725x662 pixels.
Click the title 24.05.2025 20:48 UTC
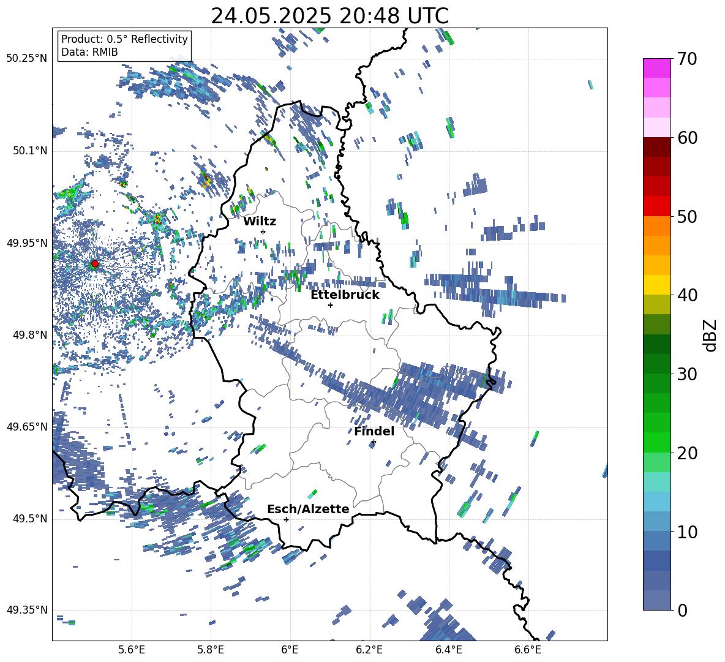coord(329,16)
